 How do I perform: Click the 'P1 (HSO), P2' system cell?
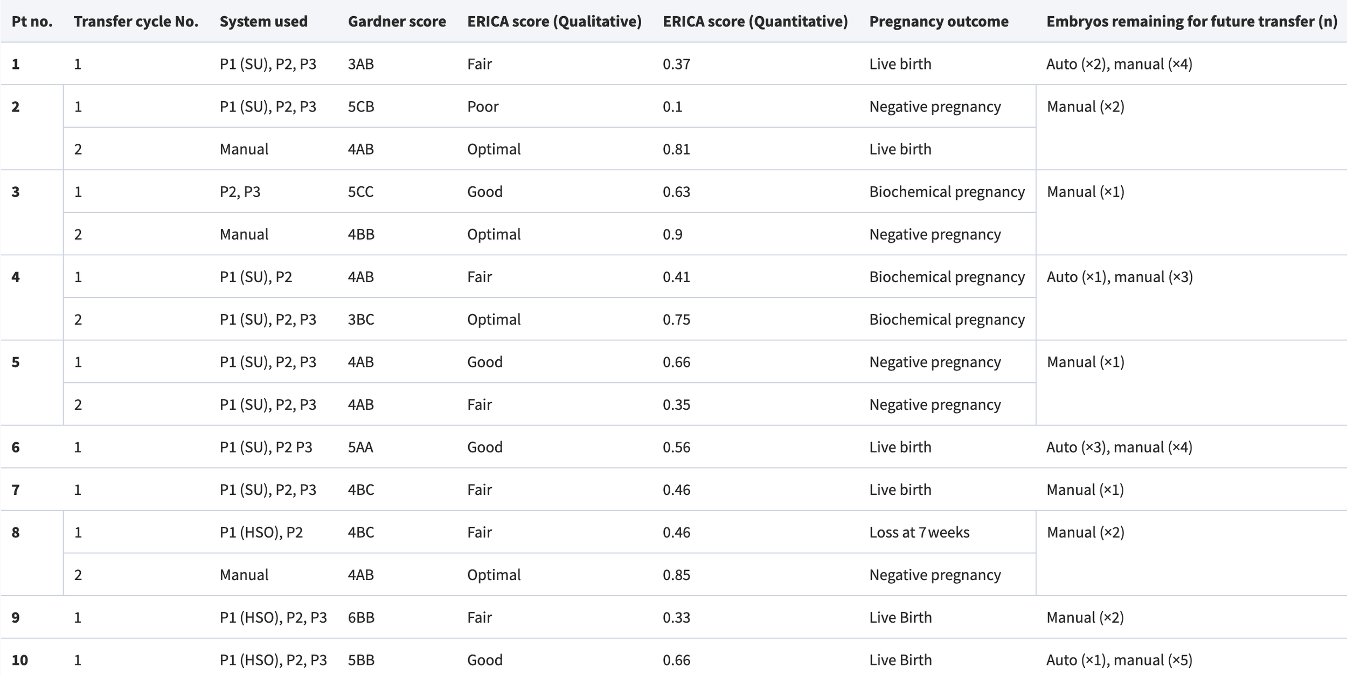(261, 532)
